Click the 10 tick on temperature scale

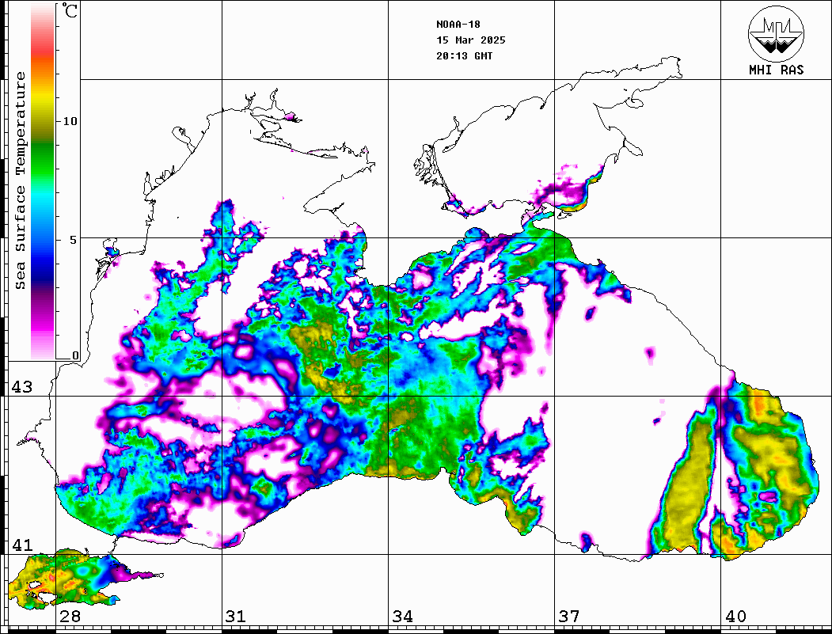pos(70,121)
